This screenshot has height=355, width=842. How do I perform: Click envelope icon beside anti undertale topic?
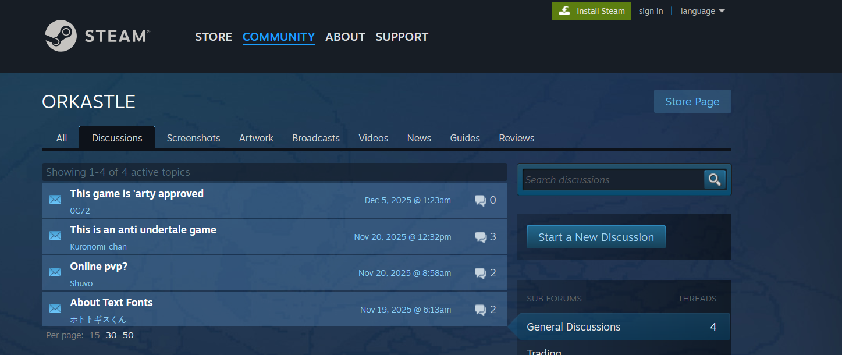55,236
